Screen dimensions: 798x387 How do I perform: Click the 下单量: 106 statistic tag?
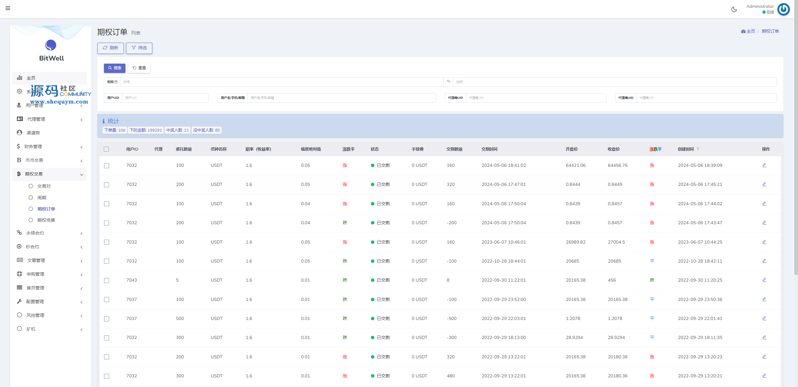pos(115,130)
